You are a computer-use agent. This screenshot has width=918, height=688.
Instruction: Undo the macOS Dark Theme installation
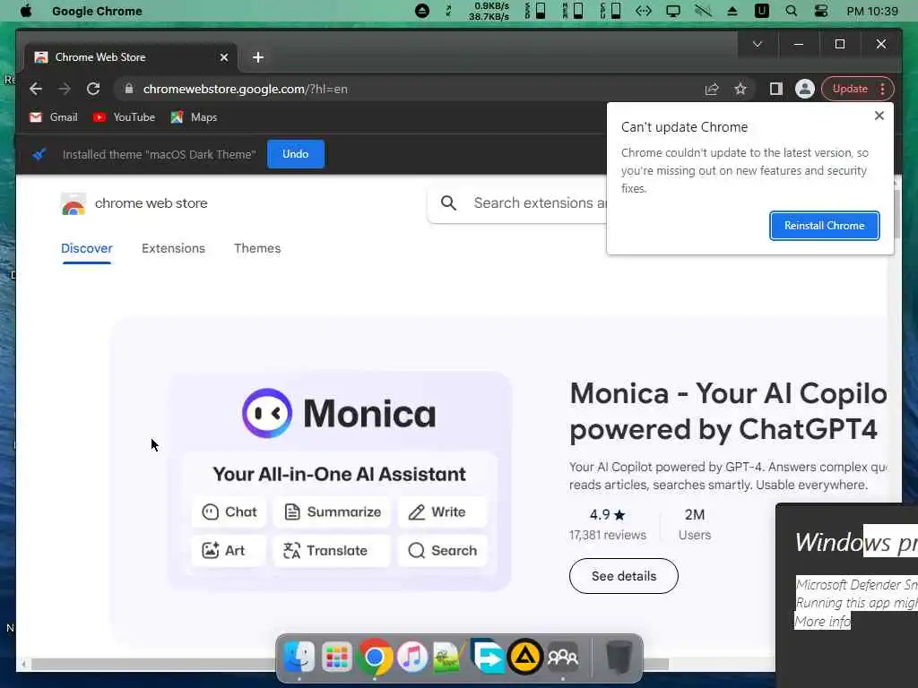coord(296,154)
